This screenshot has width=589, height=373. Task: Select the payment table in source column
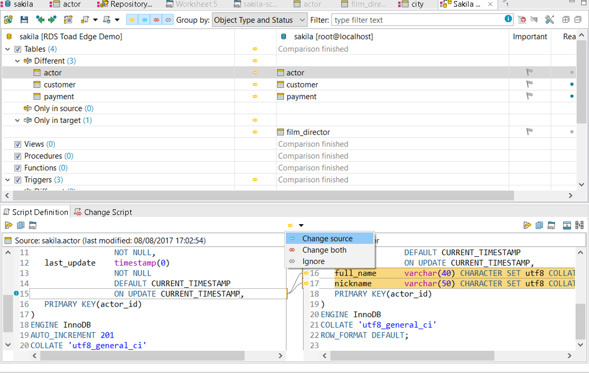pyautogui.click(x=59, y=97)
